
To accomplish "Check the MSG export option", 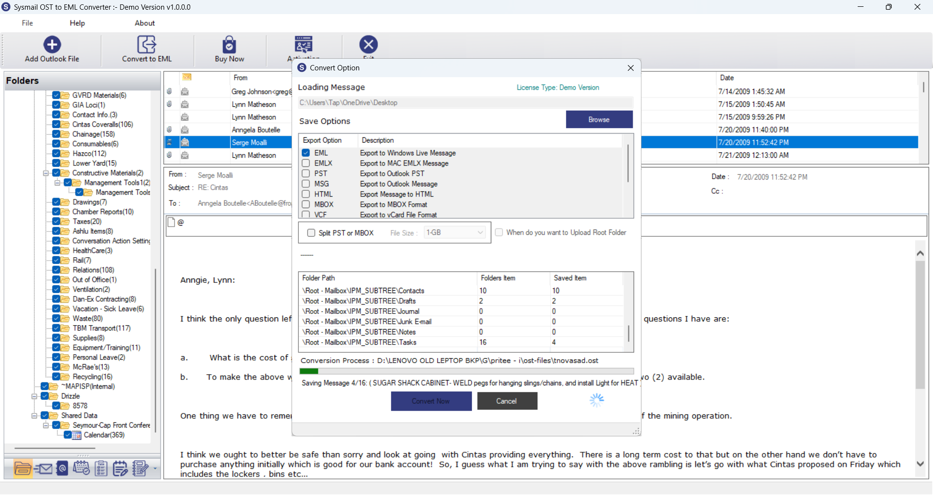I will 306,184.
